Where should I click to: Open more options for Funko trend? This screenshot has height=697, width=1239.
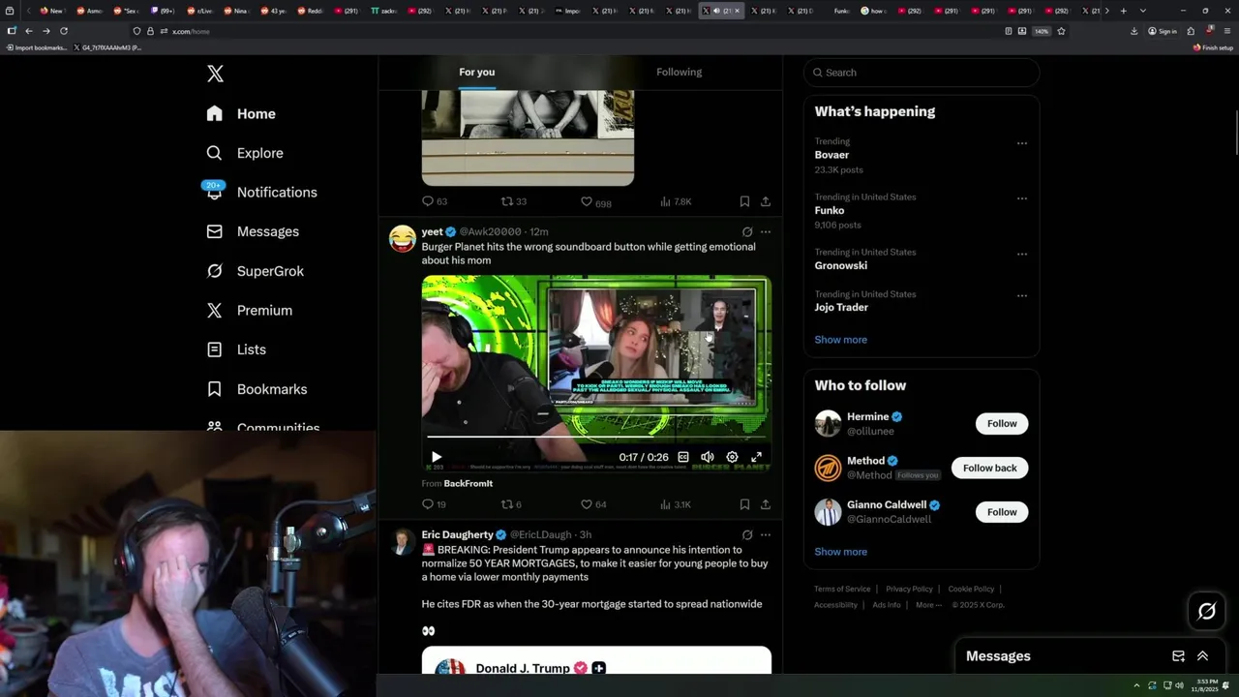[1022, 198]
